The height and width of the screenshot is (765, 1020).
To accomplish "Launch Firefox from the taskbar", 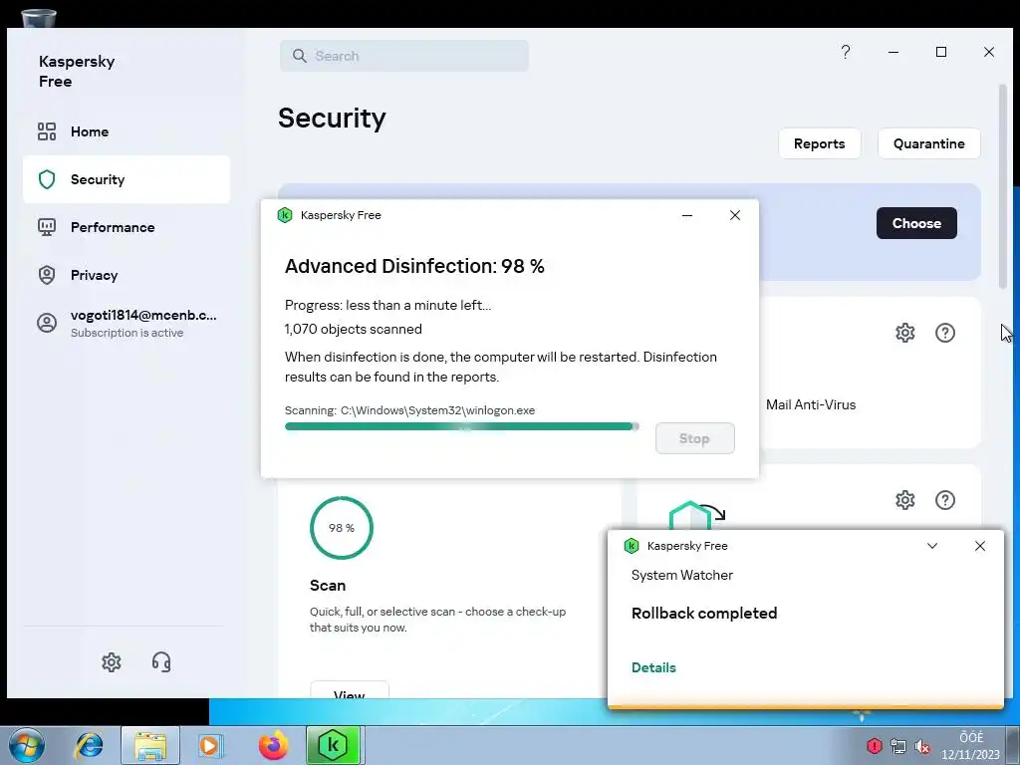I will tap(273, 745).
